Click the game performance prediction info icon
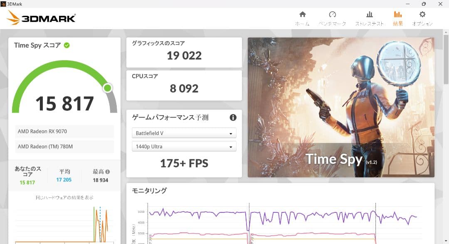 point(234,118)
